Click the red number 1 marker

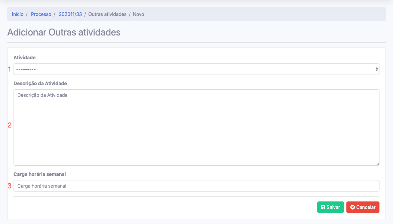pos(9,69)
